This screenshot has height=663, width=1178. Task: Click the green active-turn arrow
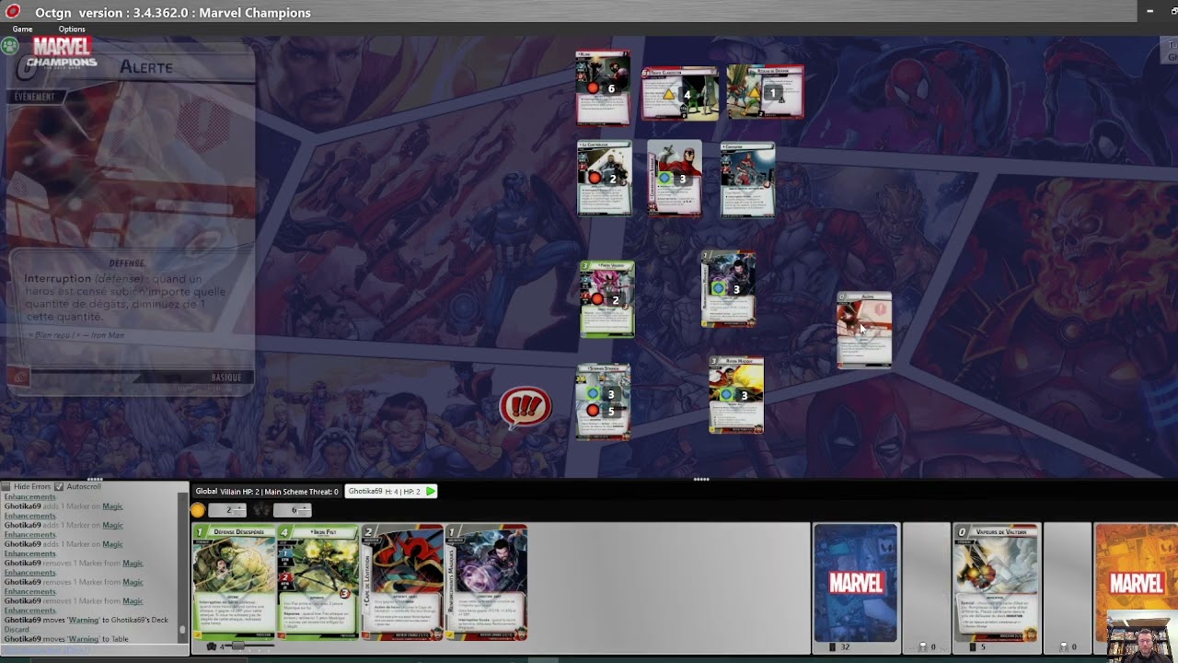(431, 492)
